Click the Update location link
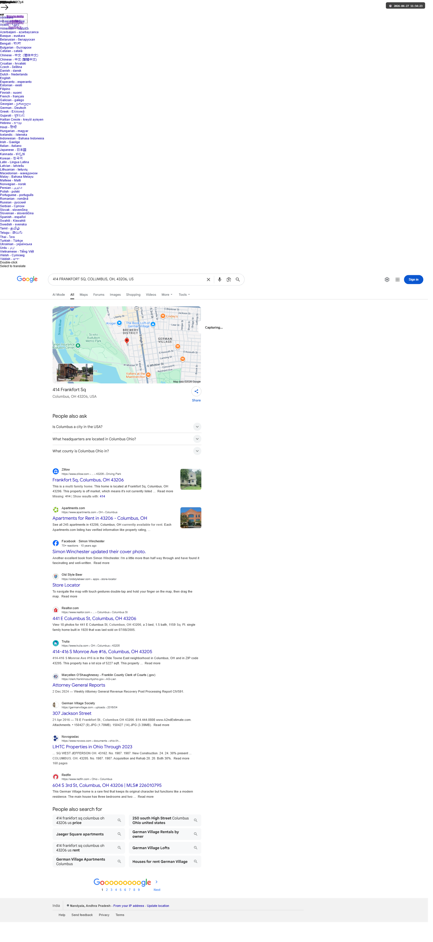 (x=158, y=906)
